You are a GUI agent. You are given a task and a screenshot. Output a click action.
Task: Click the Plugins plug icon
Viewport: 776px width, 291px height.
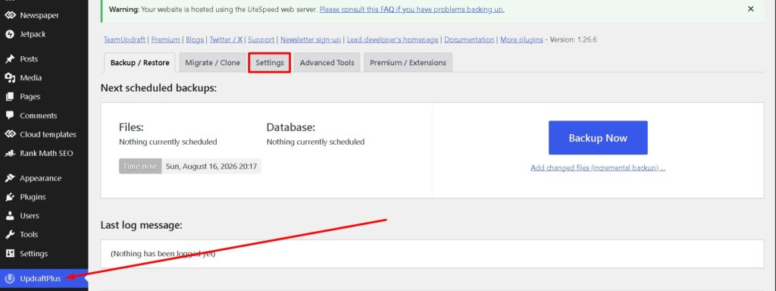pyautogui.click(x=9, y=197)
